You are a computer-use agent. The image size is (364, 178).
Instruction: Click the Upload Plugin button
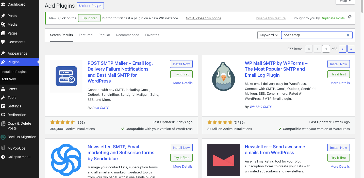[x=90, y=6]
